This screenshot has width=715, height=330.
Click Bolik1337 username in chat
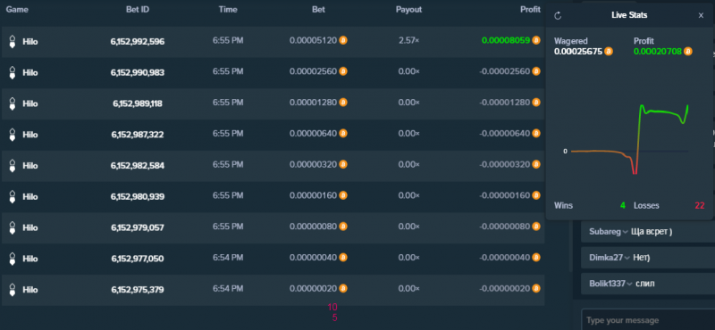tap(608, 283)
